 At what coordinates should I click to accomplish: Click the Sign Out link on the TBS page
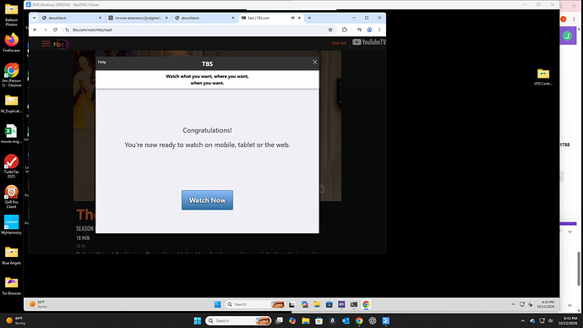[338, 43]
